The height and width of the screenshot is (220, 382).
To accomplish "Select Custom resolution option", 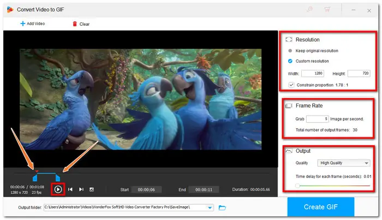I will [308, 61].
